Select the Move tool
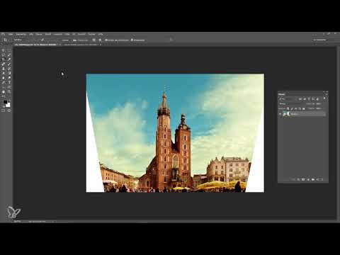 tap(4, 50)
